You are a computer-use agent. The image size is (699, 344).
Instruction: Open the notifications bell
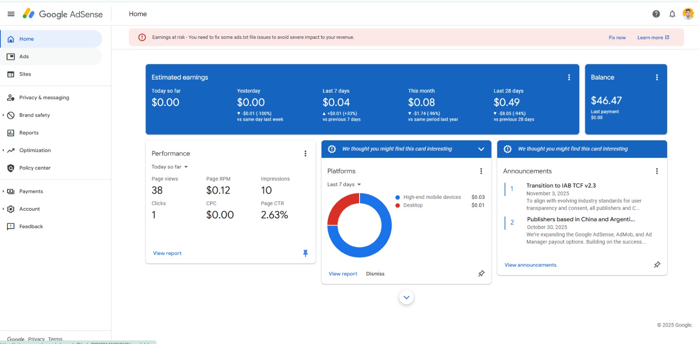(x=672, y=14)
